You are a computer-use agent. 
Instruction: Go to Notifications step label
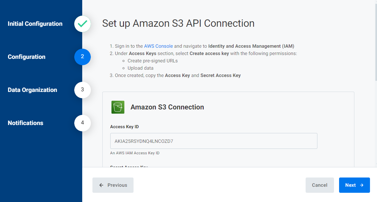click(x=25, y=123)
